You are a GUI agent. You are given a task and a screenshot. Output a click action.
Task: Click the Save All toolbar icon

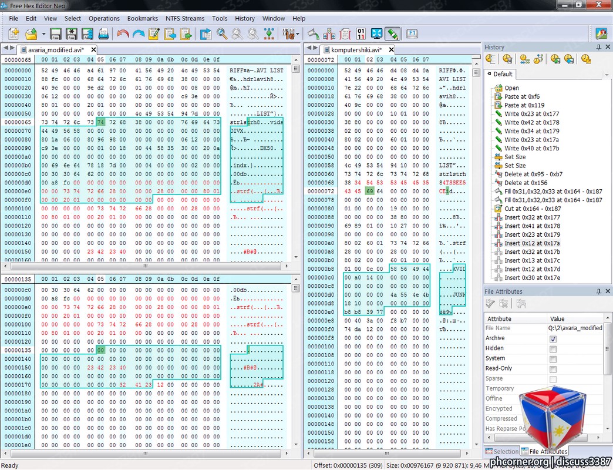tap(87, 34)
